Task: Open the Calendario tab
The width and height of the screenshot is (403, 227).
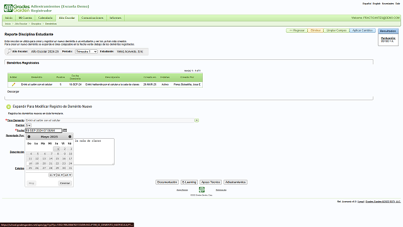Action: point(45,18)
